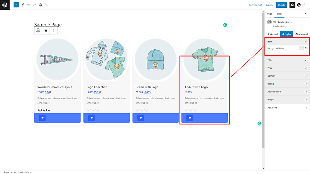The image size is (310, 174).
Task: Select the Beanie with Logo product image
Action: 155,58
